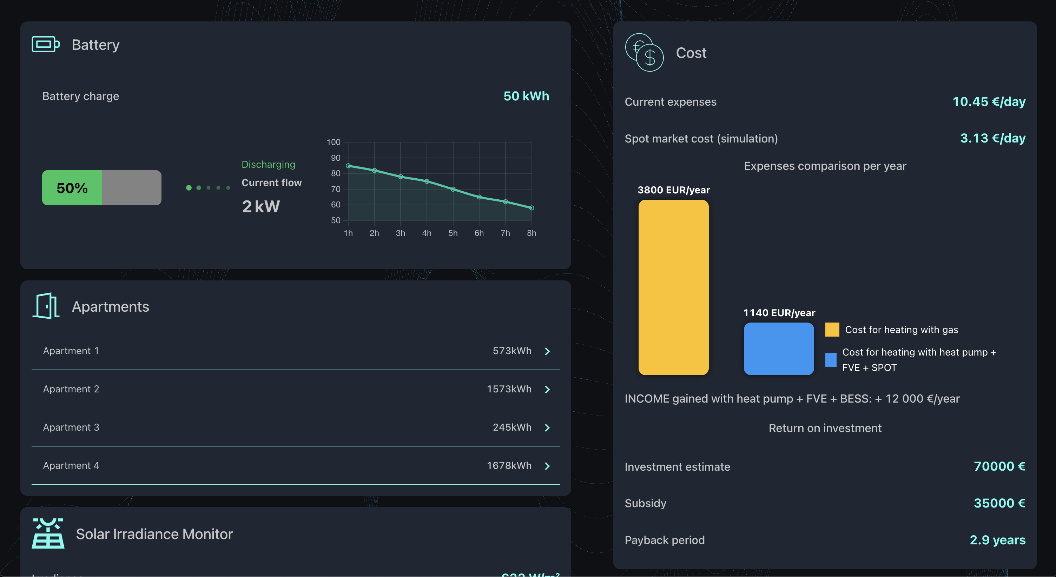1056x577 pixels.
Task: Click the 2.9 years payback period value
Action: coord(997,540)
